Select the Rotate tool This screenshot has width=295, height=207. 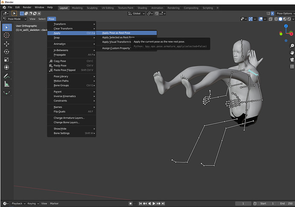6,52
